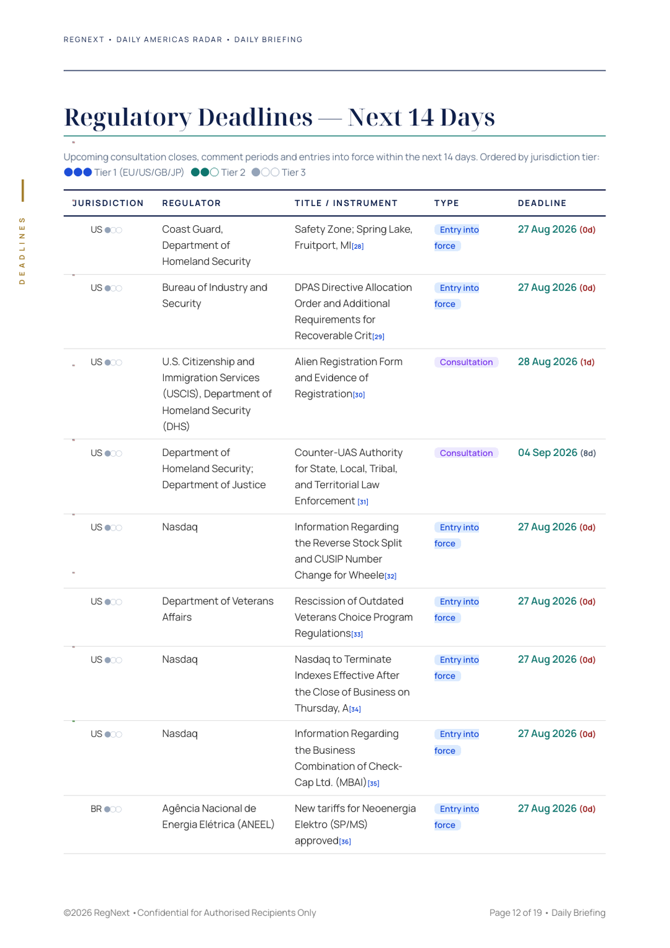Click deadline date in ANEEL row
The image size is (670, 948).
(x=556, y=809)
